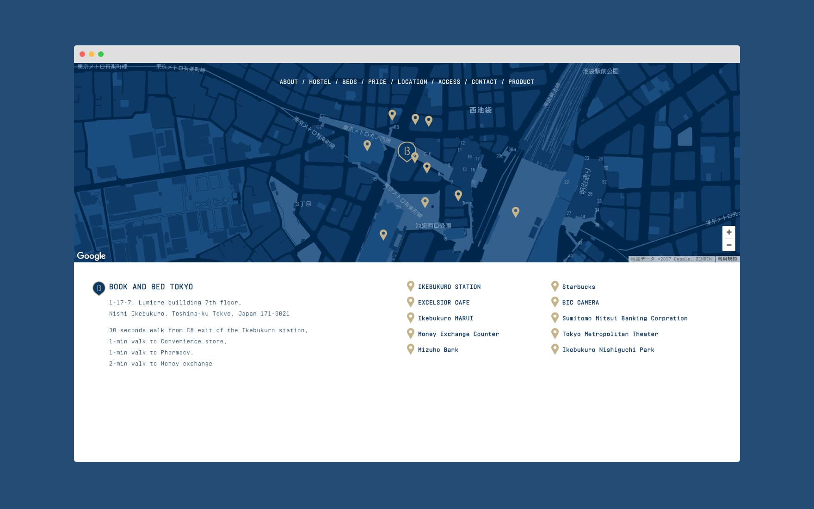Image resolution: width=814 pixels, height=509 pixels.
Task: Open the PRODUCT navigation link
Action: (x=521, y=82)
